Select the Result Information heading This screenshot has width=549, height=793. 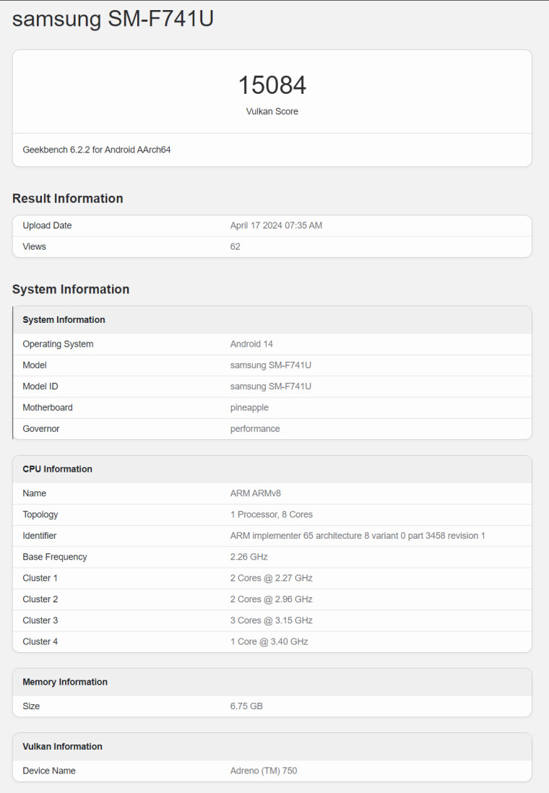[x=68, y=199]
